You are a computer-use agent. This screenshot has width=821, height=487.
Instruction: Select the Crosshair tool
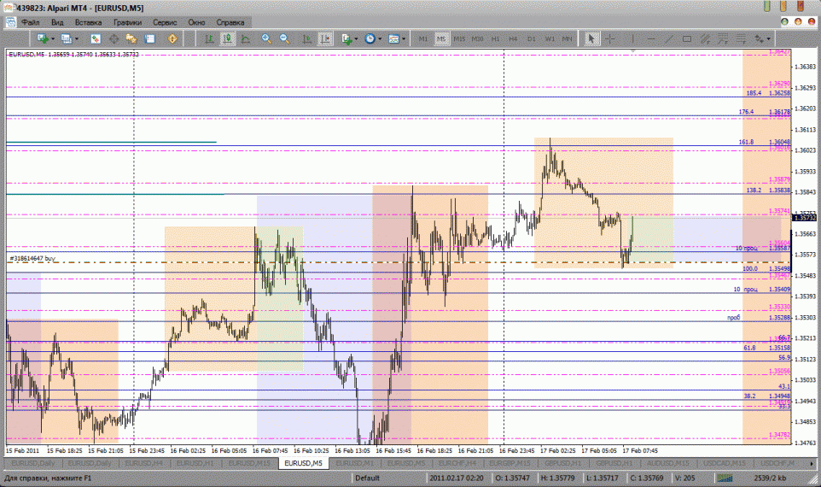tap(610, 38)
